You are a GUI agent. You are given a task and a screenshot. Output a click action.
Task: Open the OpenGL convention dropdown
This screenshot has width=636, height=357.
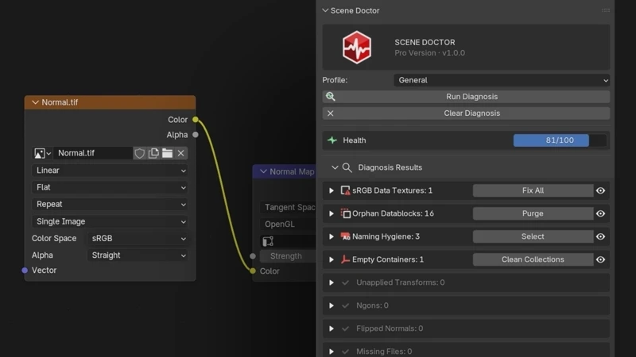[x=288, y=225]
